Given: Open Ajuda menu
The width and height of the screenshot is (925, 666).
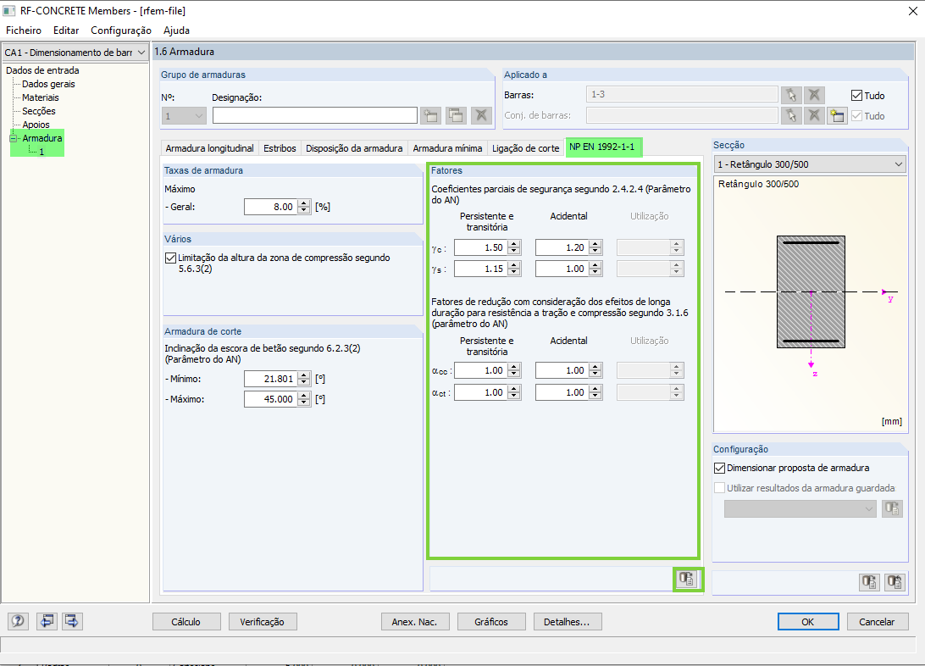Looking at the screenshot, I should (x=176, y=31).
